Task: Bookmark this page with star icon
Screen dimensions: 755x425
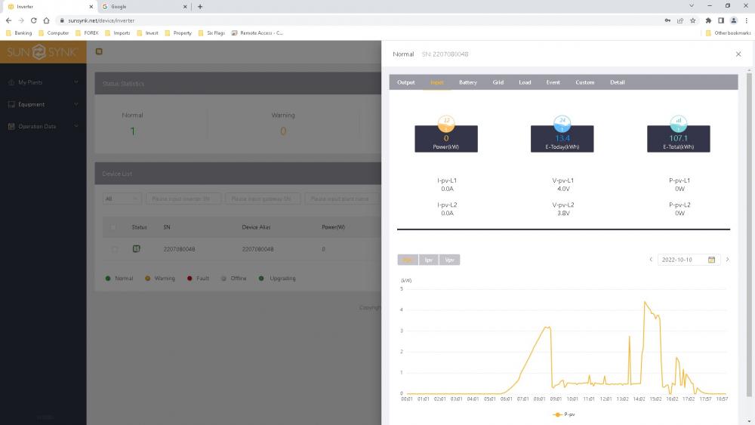Action: pyautogui.click(x=693, y=20)
